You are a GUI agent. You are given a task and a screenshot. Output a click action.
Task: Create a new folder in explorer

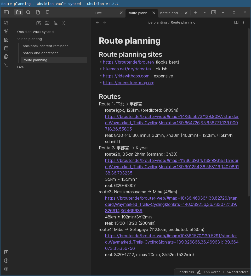47,23
